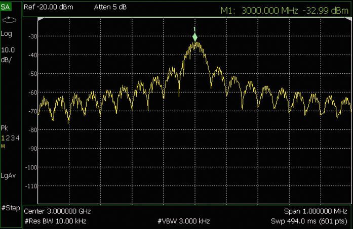Select trace number 4 indicator
Image resolution: width=353 pixels, height=229 pixels.
[18, 138]
